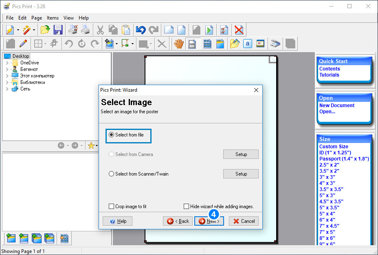Click the crop picture tool icon

point(109,44)
